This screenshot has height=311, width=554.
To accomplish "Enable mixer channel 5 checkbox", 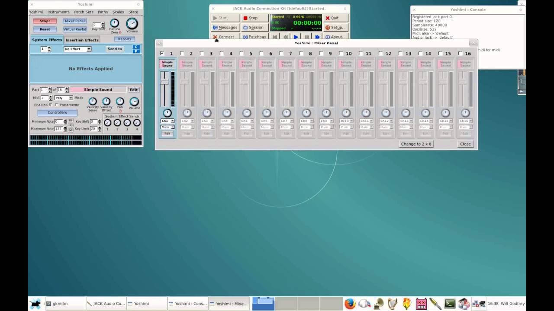I will [x=242, y=54].
